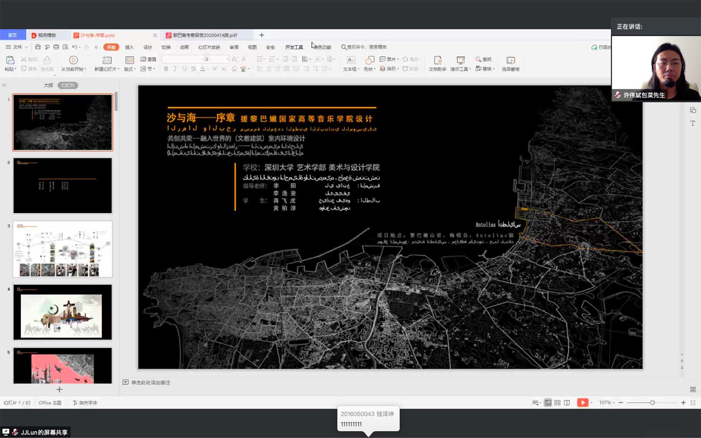Screen dimensions: 701x438
Task: Click the play-from-current-slide (从当前开始) icon
Action: [x=74, y=60]
